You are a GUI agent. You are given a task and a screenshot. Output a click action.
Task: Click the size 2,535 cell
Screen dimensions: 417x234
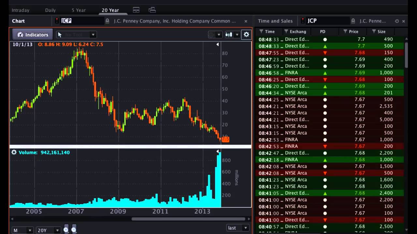pos(386,106)
